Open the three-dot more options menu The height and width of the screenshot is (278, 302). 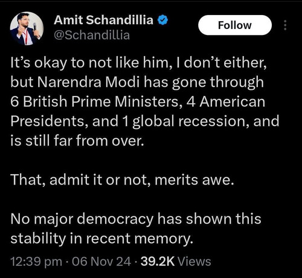point(285,25)
